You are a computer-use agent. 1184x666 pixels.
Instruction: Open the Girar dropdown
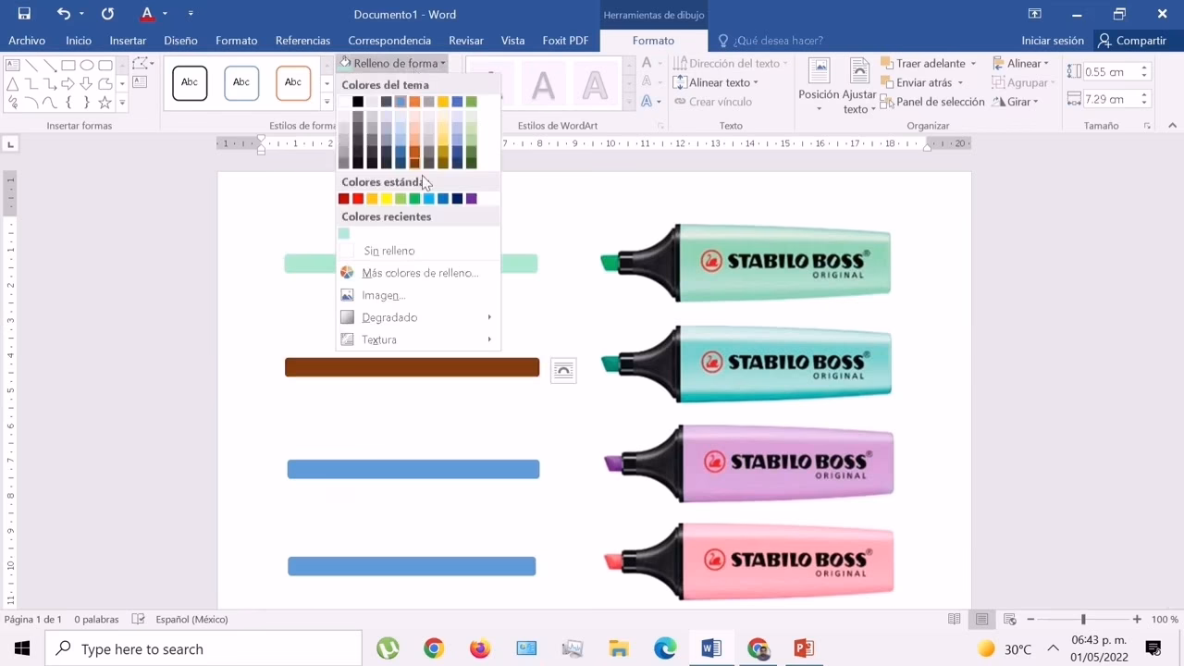click(x=1020, y=102)
